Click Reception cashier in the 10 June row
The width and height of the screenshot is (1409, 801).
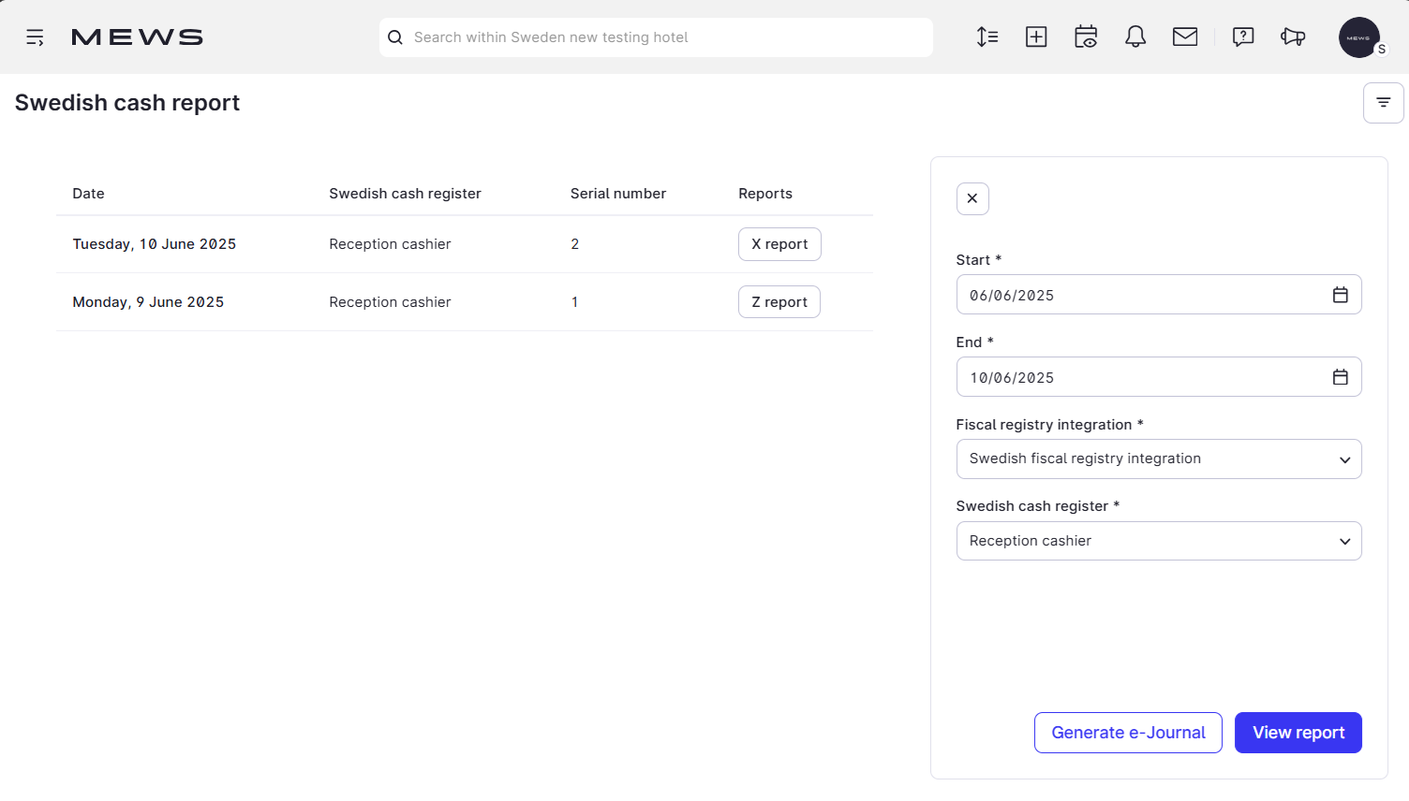(x=390, y=244)
